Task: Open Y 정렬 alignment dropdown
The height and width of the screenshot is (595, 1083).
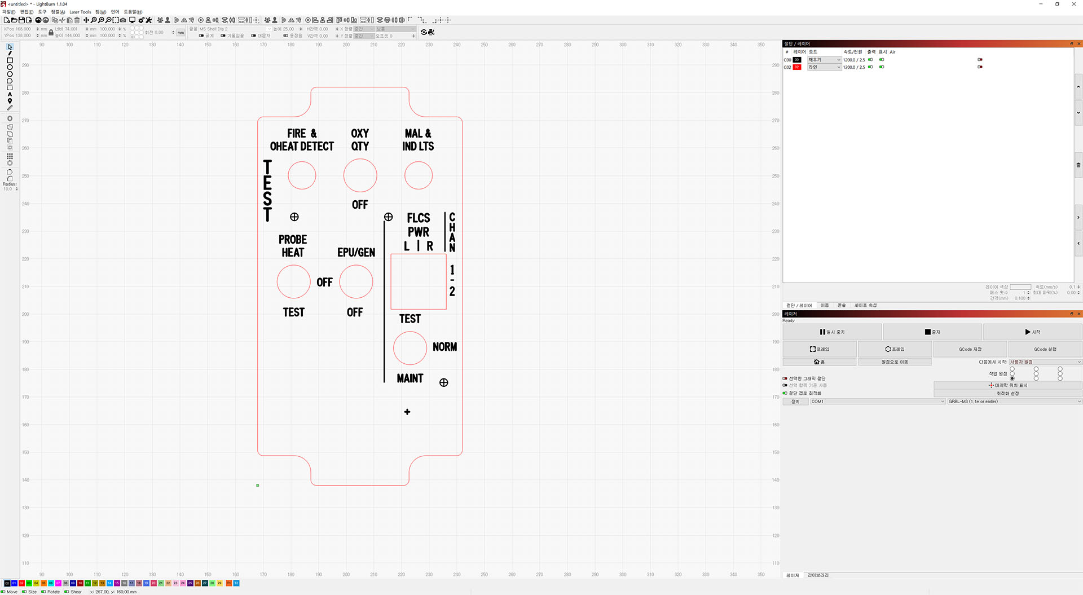Action: (364, 36)
